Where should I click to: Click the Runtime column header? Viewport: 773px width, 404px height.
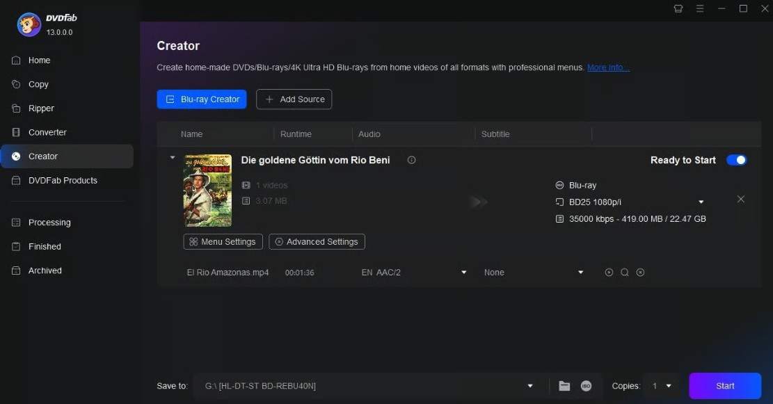click(x=296, y=134)
